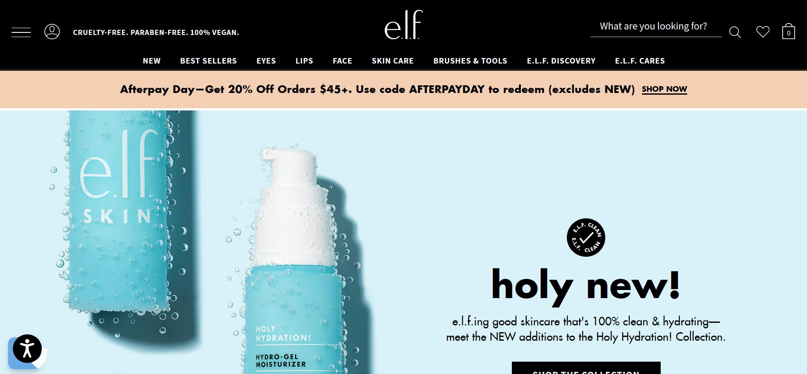Open E.L.F. DISCOVERY menu item
Image resolution: width=807 pixels, height=374 pixels.
click(561, 61)
